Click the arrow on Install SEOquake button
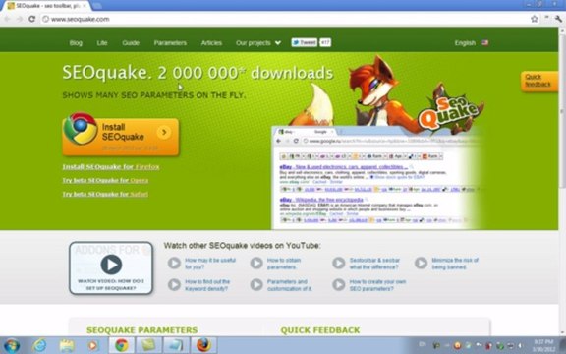Viewport: 566px width, 354px height. click(164, 132)
